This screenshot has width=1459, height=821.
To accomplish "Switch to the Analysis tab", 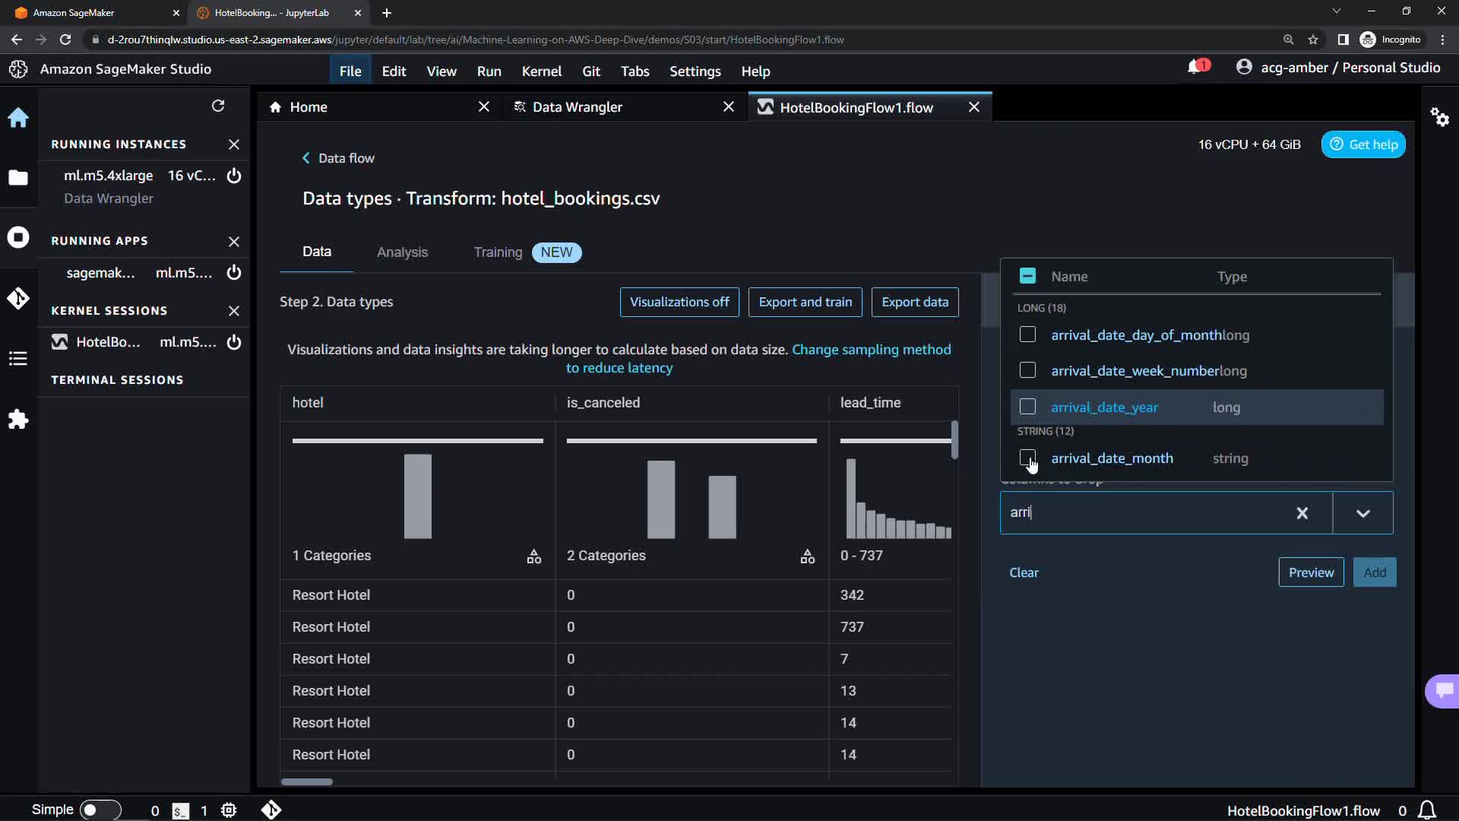I will pos(402,252).
